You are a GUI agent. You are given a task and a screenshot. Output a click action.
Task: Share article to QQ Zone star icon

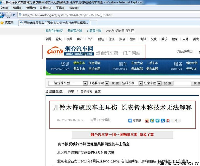tap(152, 120)
